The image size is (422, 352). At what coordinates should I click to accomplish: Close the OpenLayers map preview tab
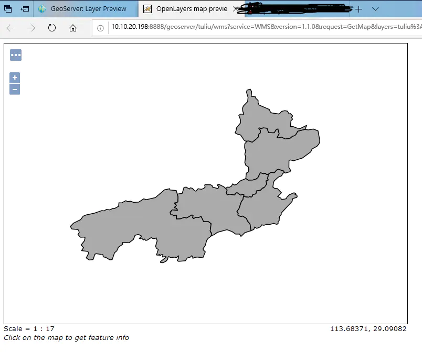[x=235, y=9]
